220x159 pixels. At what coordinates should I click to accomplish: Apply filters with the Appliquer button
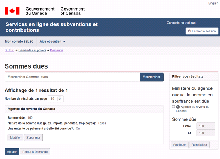pos(179,145)
